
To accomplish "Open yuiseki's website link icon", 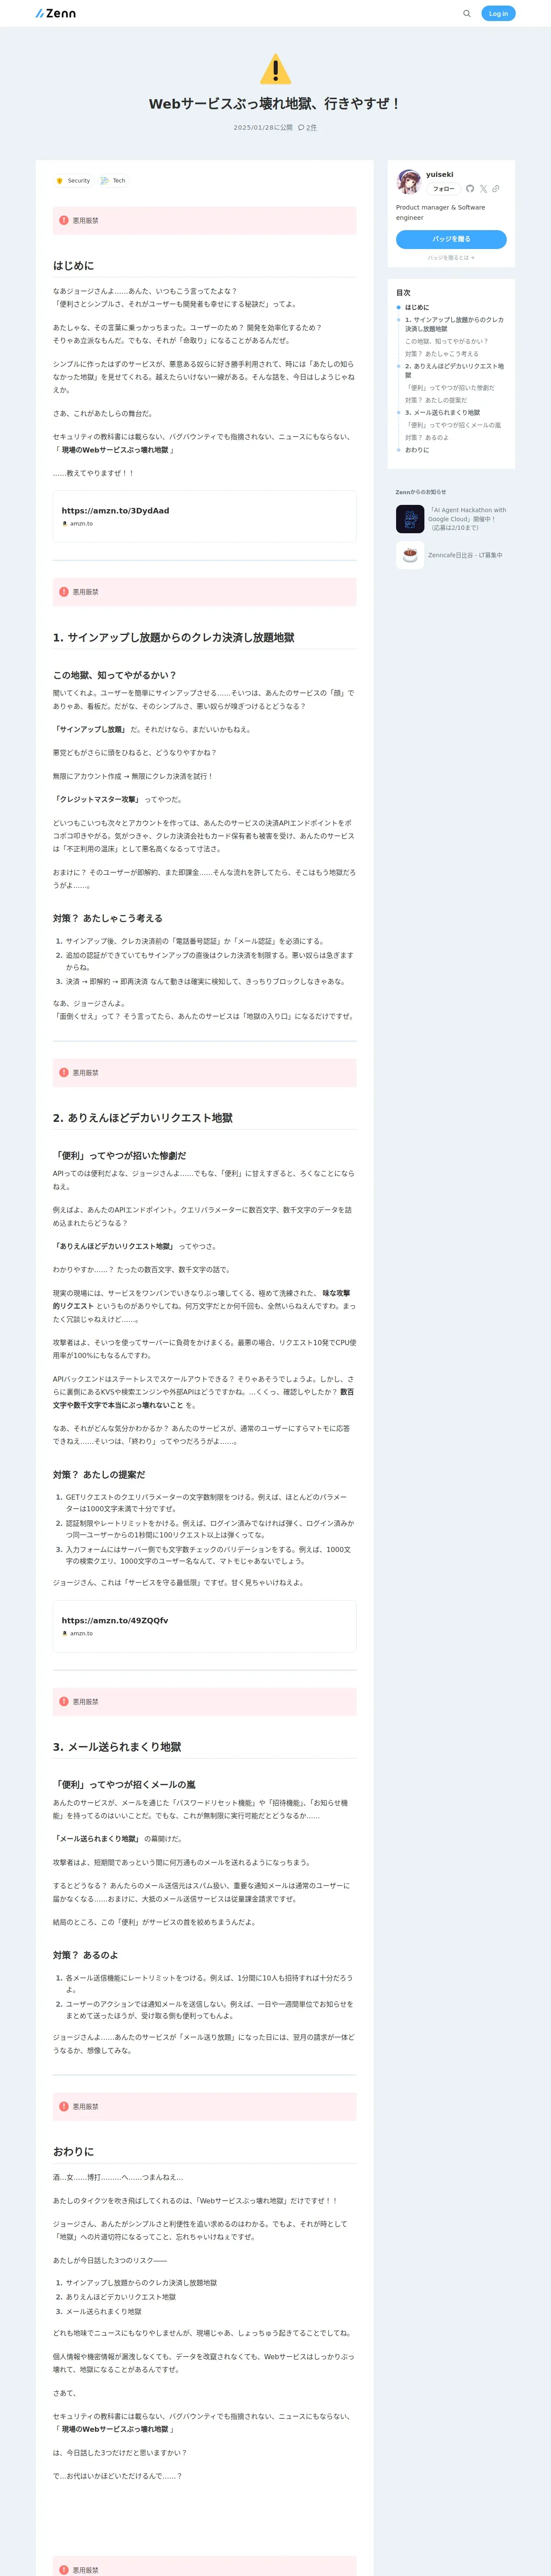I will coord(495,188).
